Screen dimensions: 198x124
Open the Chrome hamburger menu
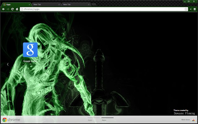[195, 9]
